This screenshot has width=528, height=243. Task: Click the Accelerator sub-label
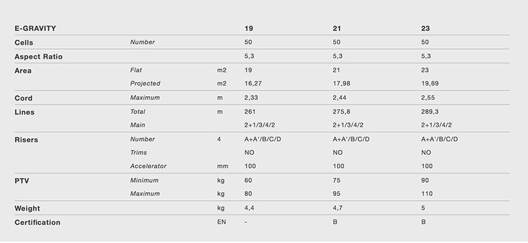coord(148,166)
